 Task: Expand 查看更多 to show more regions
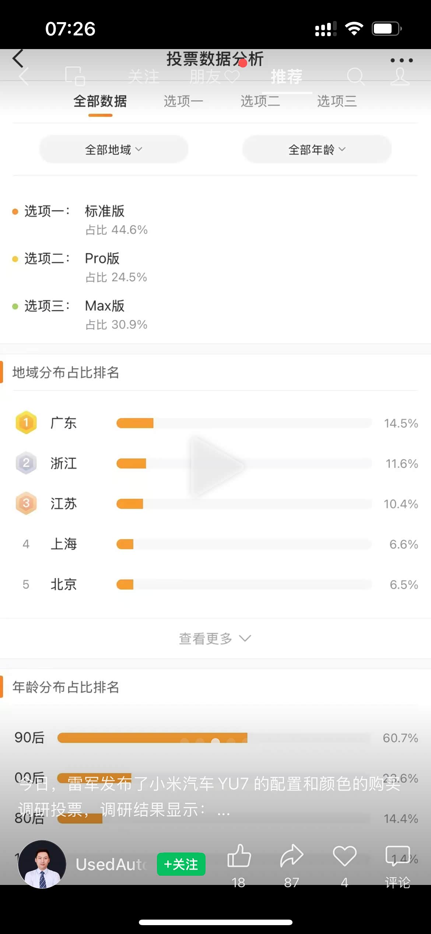click(215, 639)
